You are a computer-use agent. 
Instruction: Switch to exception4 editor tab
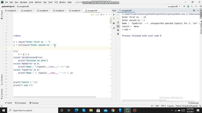point(44,11)
